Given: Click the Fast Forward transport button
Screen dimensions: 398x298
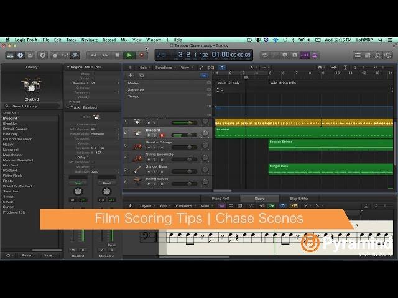Looking at the screenshot, I should click(x=105, y=55).
